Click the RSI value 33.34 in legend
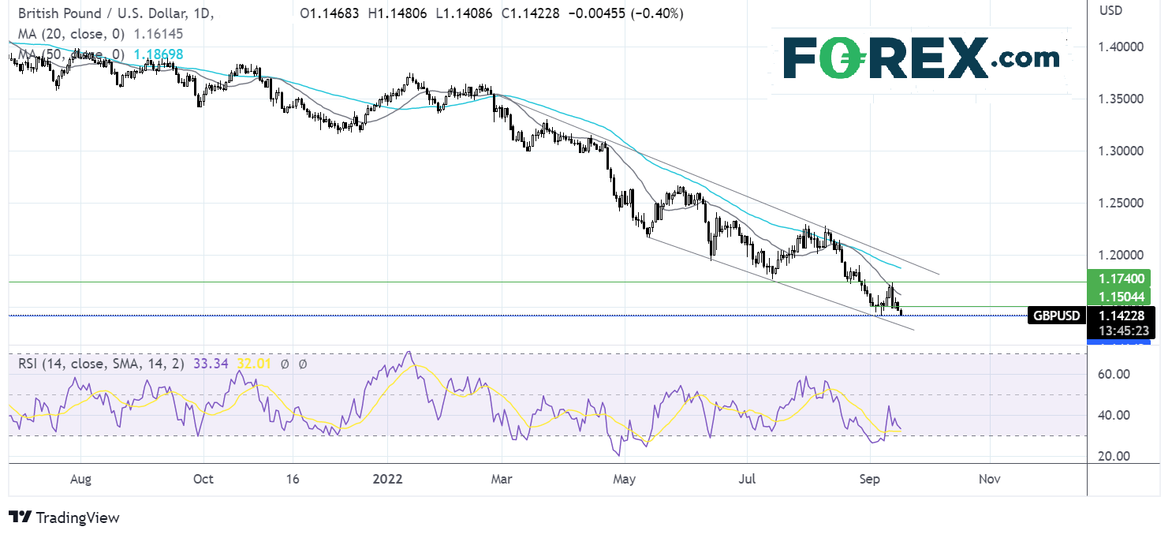This screenshot has height=538, width=1172. tap(216, 364)
